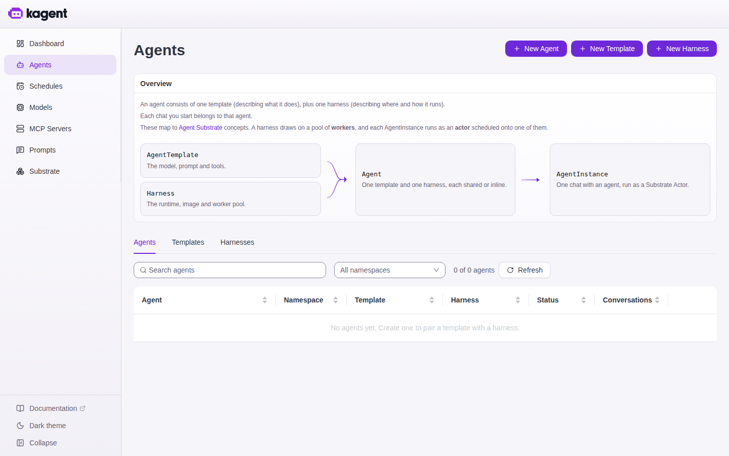Click the New Agent button
The width and height of the screenshot is (729, 456).
(x=536, y=49)
